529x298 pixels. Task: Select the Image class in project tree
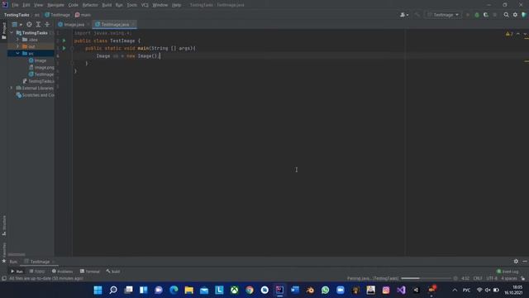(x=37, y=60)
